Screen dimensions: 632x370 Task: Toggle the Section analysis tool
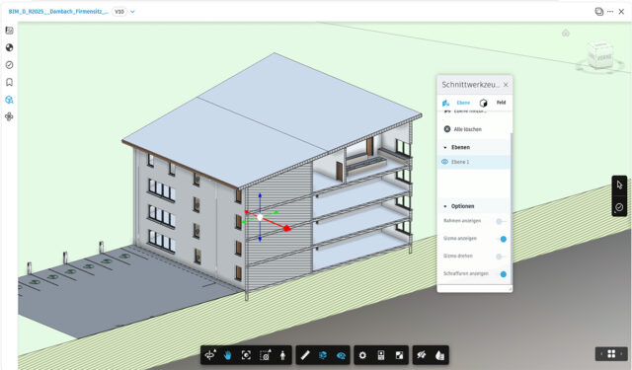click(x=323, y=354)
